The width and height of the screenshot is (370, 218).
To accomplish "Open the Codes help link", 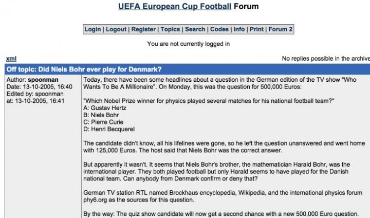I will point(219,29).
